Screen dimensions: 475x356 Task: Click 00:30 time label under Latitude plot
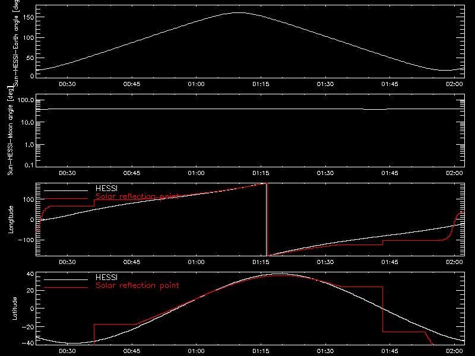point(67,351)
